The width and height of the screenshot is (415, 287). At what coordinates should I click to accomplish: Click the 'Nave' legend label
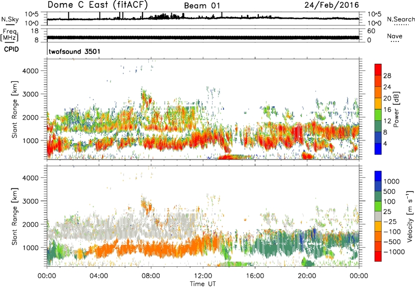click(395, 36)
